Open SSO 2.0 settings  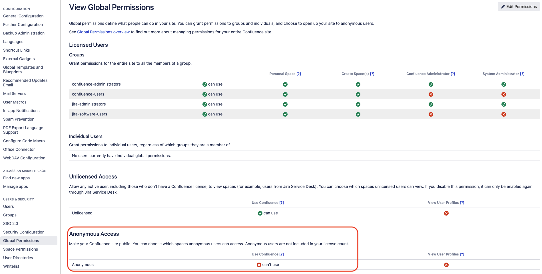click(x=11, y=224)
